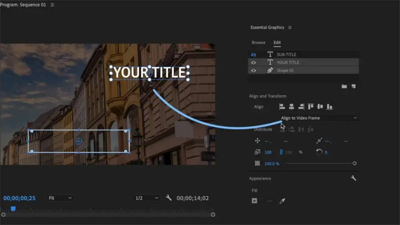
Task: Open Appearance graphics properties wrench
Action: pyautogui.click(x=353, y=178)
